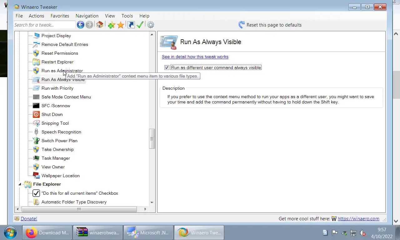
Task: Go to the Home page icon
Action: tap(100, 25)
